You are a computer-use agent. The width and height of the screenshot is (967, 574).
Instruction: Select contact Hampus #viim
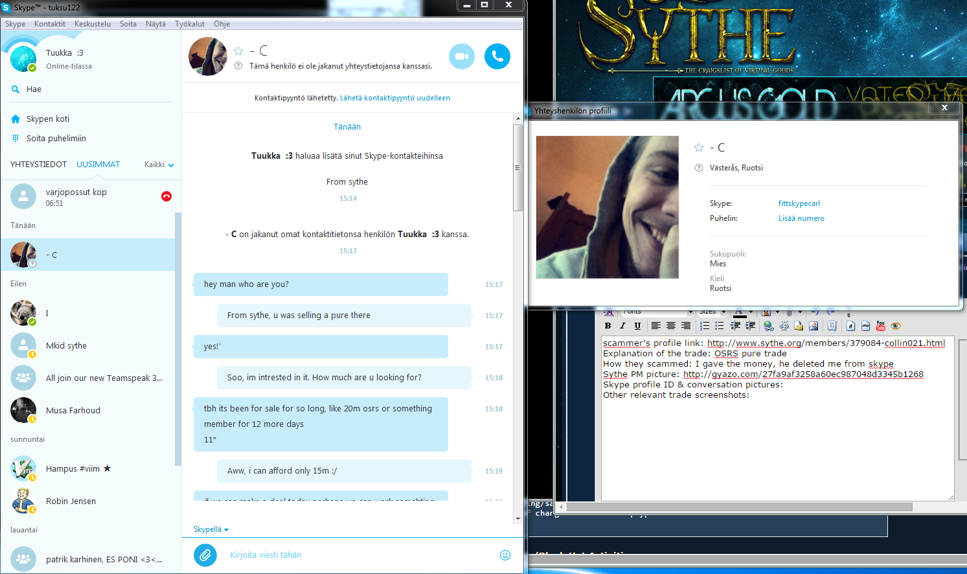87,468
